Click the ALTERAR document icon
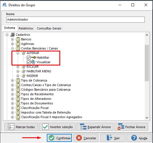 pos(23,53)
